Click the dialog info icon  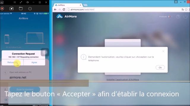83,57
